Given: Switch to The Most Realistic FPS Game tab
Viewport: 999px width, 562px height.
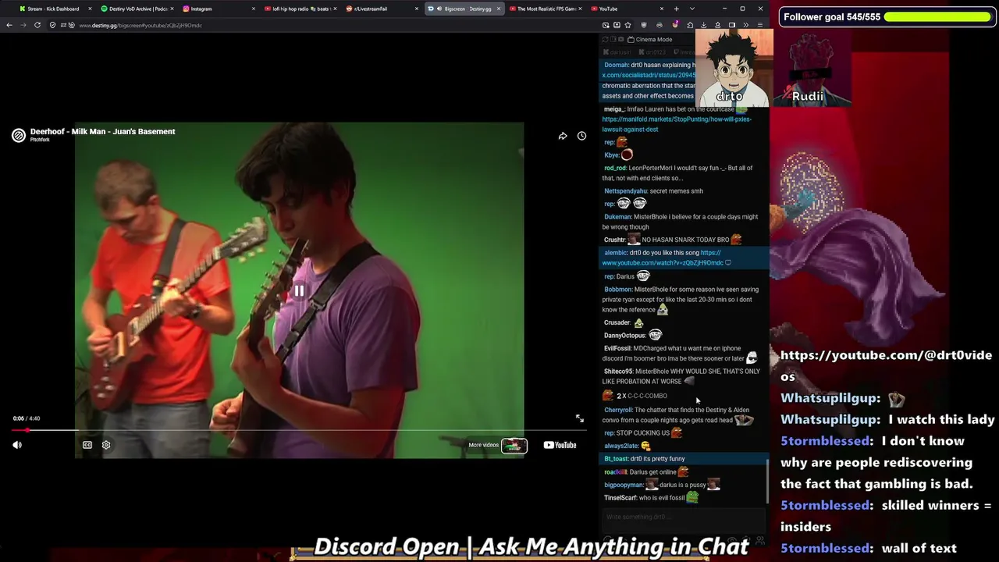Looking at the screenshot, I should (546, 9).
